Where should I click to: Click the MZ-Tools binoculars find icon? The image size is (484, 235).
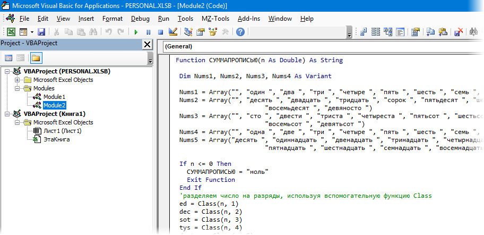click(473, 32)
